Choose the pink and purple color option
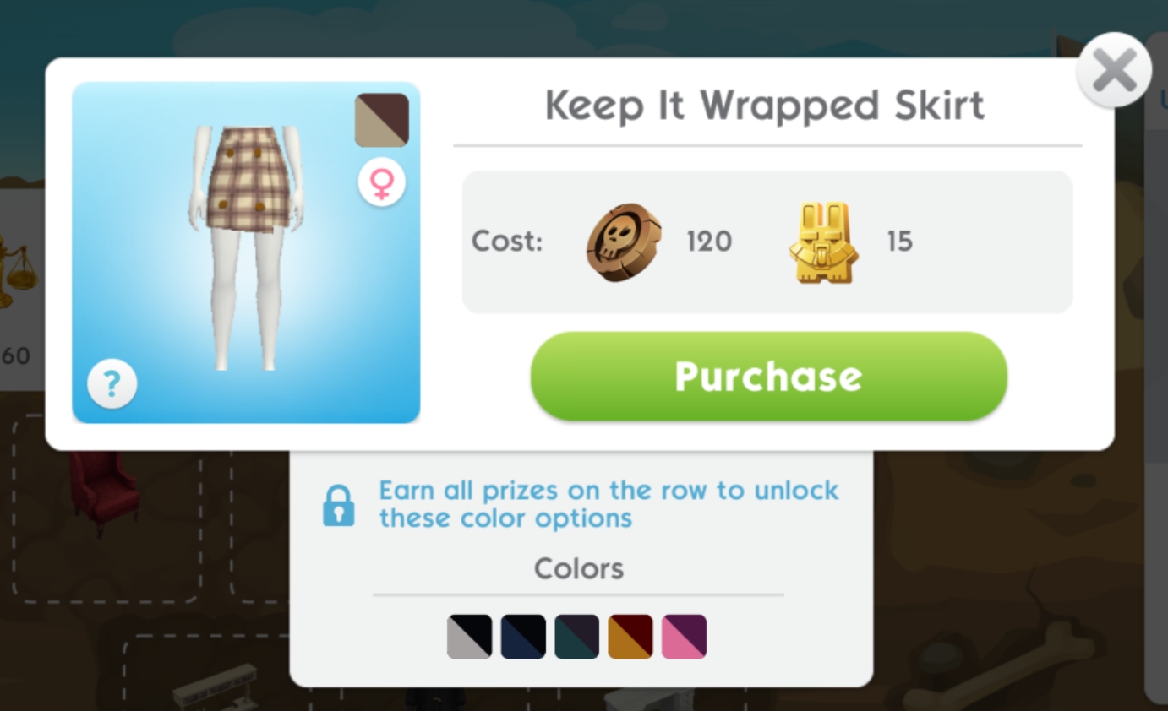 (685, 637)
